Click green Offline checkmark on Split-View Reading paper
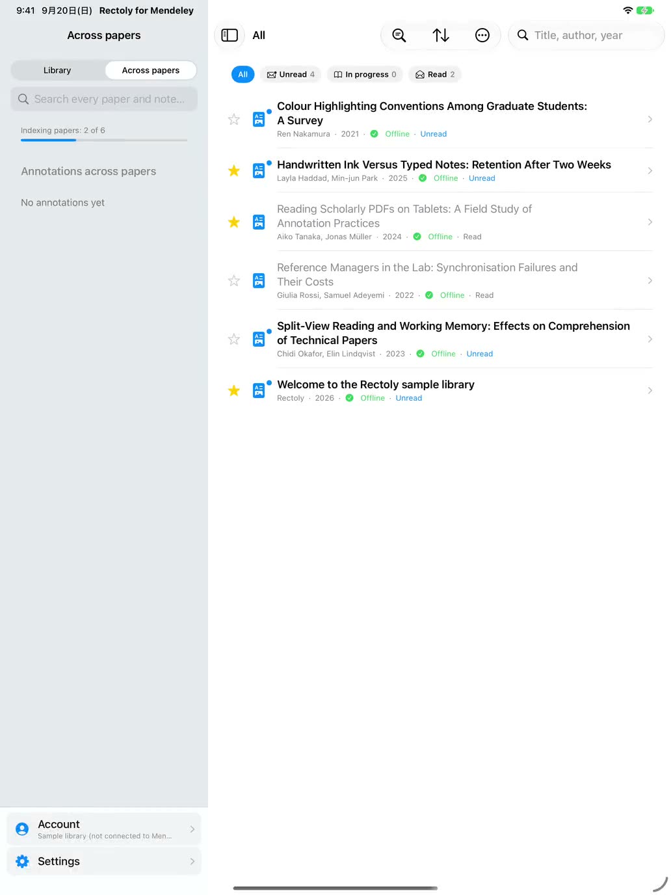 pos(420,354)
